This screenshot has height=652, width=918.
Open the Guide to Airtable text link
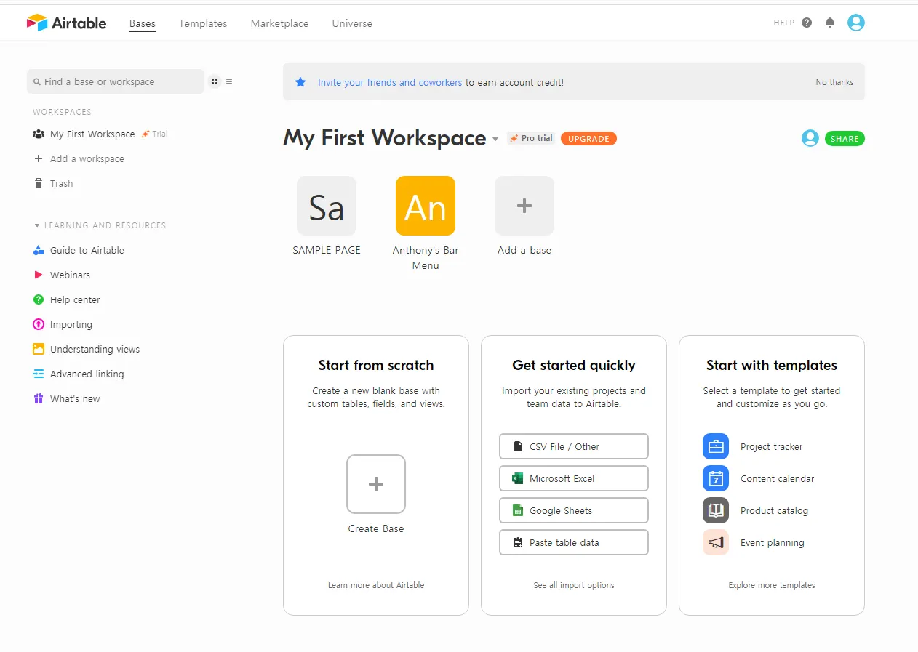87,250
